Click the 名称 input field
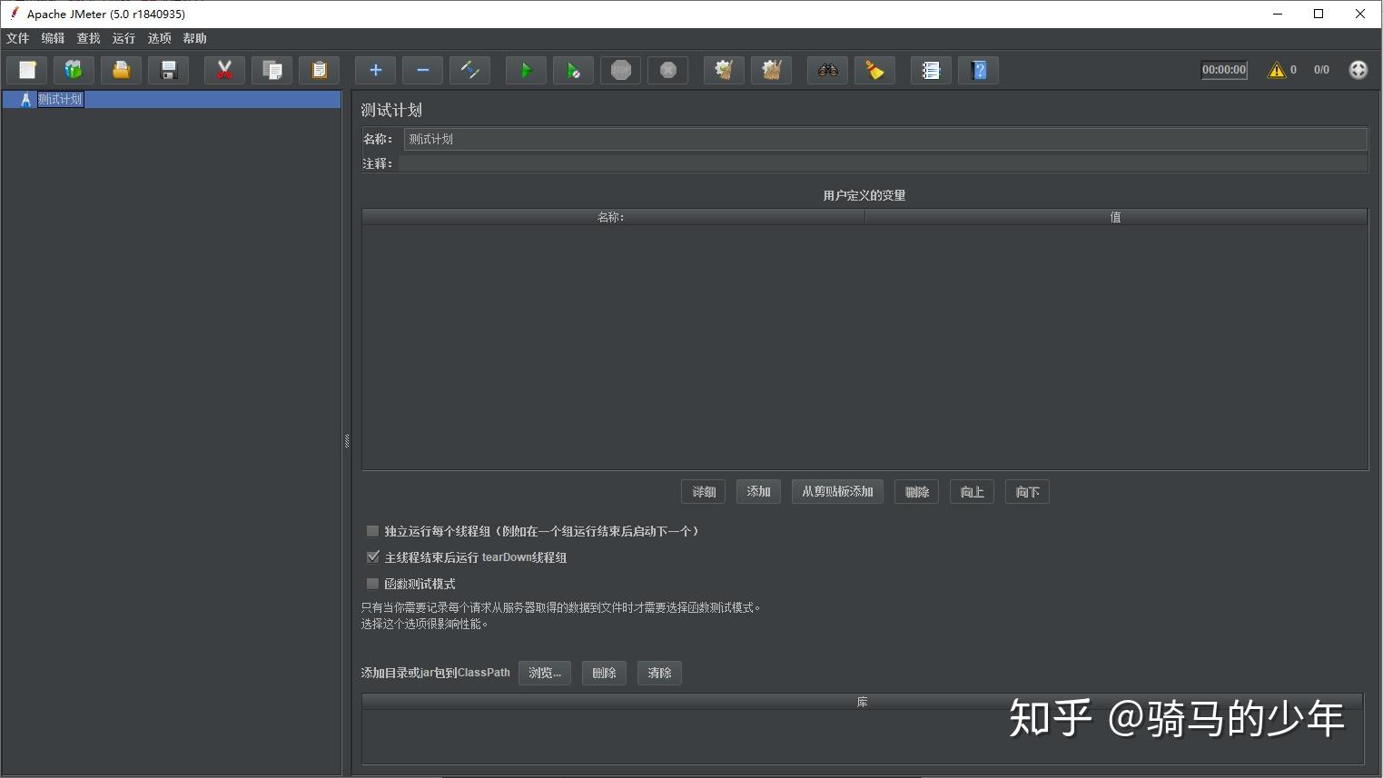This screenshot has width=1383, height=778. coord(636,138)
